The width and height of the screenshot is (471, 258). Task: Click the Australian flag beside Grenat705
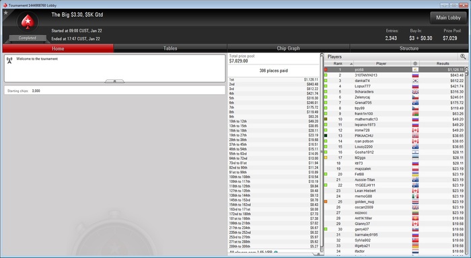point(415,103)
